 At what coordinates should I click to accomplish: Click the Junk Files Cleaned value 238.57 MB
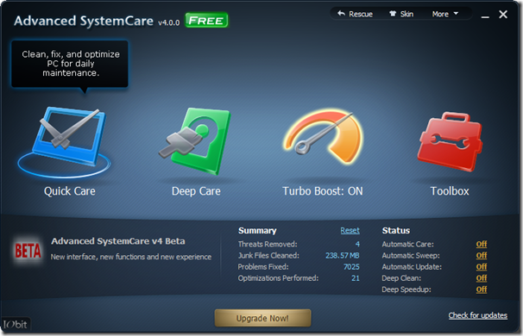click(343, 255)
